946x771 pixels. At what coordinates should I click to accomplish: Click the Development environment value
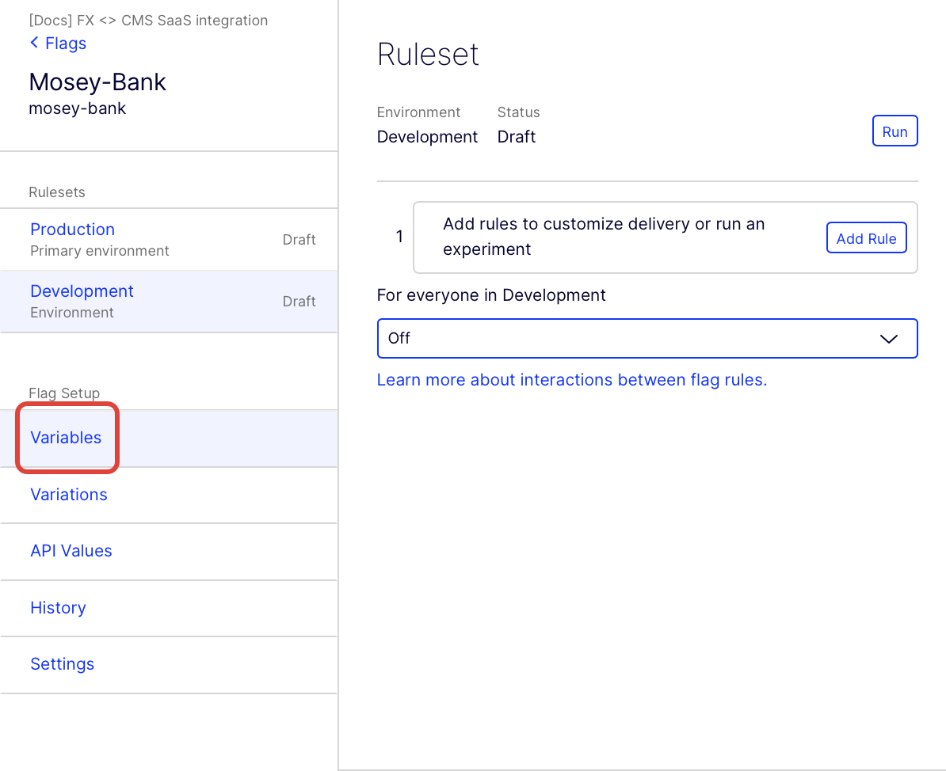(x=427, y=137)
